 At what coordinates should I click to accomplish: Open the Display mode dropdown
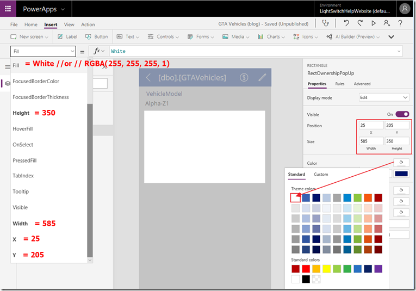pos(383,97)
